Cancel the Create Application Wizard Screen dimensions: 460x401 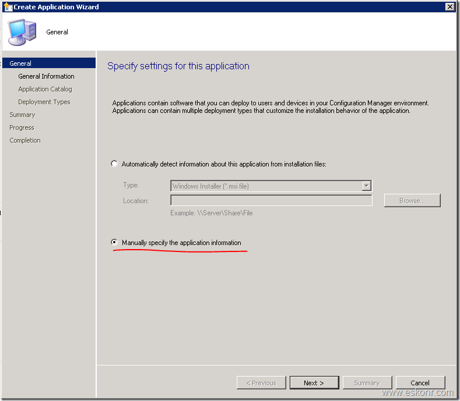point(420,383)
